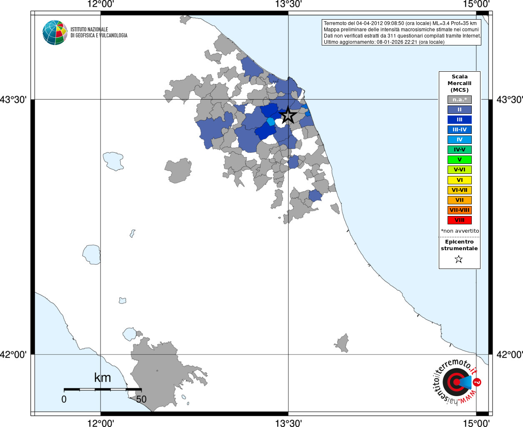
Task: Select the III-IV legend swatch
Action: pos(460,130)
